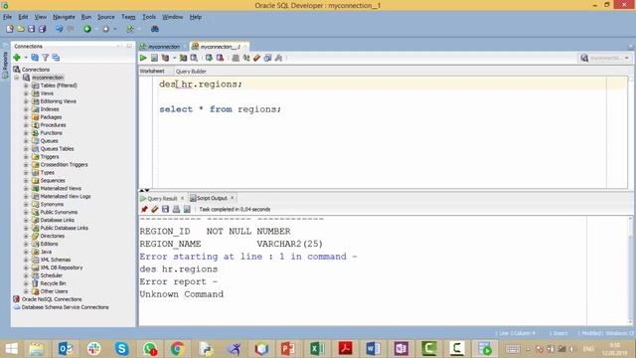Close the Script Output tab

[233, 198]
